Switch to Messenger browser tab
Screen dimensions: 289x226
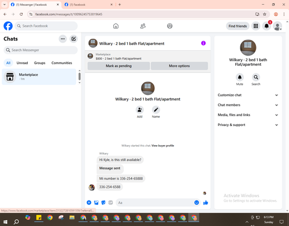(x=34, y=5)
